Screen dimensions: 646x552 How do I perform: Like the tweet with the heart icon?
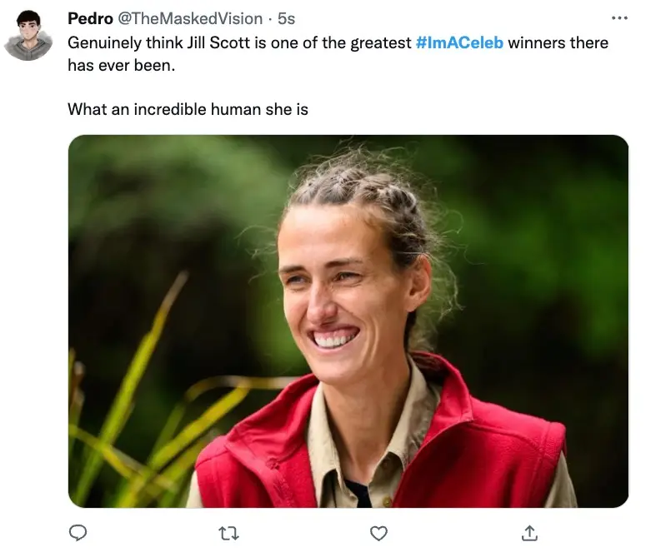click(x=378, y=532)
